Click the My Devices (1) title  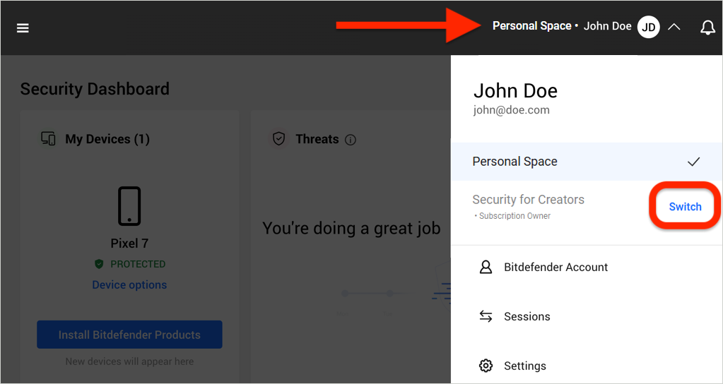(x=107, y=139)
